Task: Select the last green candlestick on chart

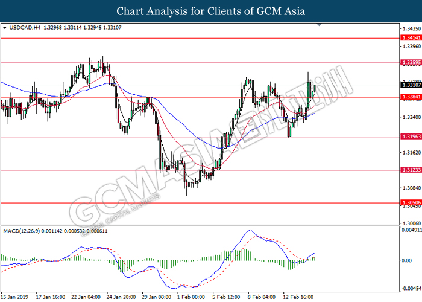Action: point(315,89)
